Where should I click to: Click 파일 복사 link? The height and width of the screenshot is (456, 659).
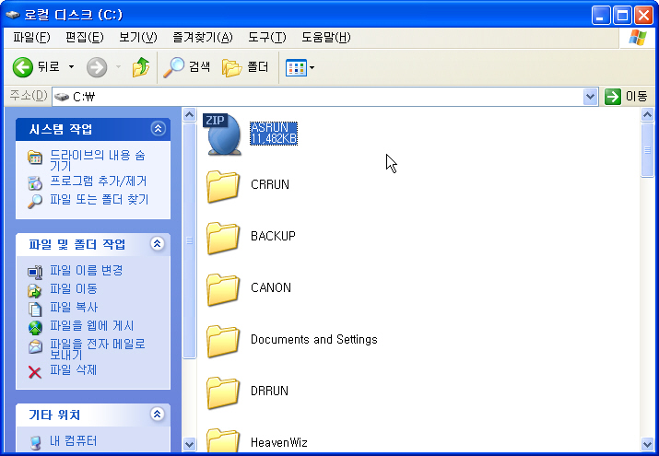pyautogui.click(x=74, y=307)
